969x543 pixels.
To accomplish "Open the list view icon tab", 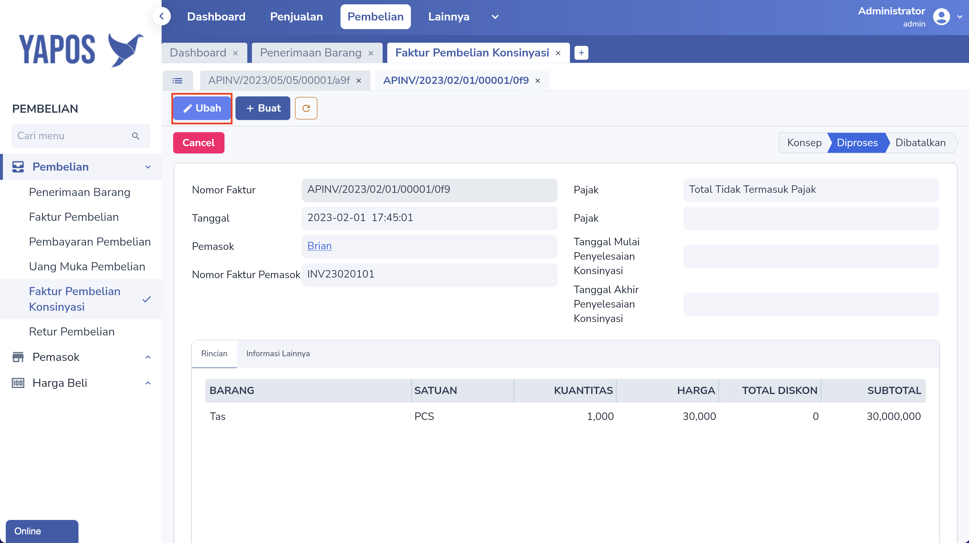I will [x=177, y=80].
